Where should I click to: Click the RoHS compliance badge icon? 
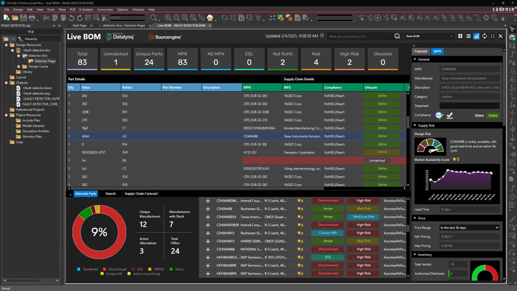[x=439, y=115]
